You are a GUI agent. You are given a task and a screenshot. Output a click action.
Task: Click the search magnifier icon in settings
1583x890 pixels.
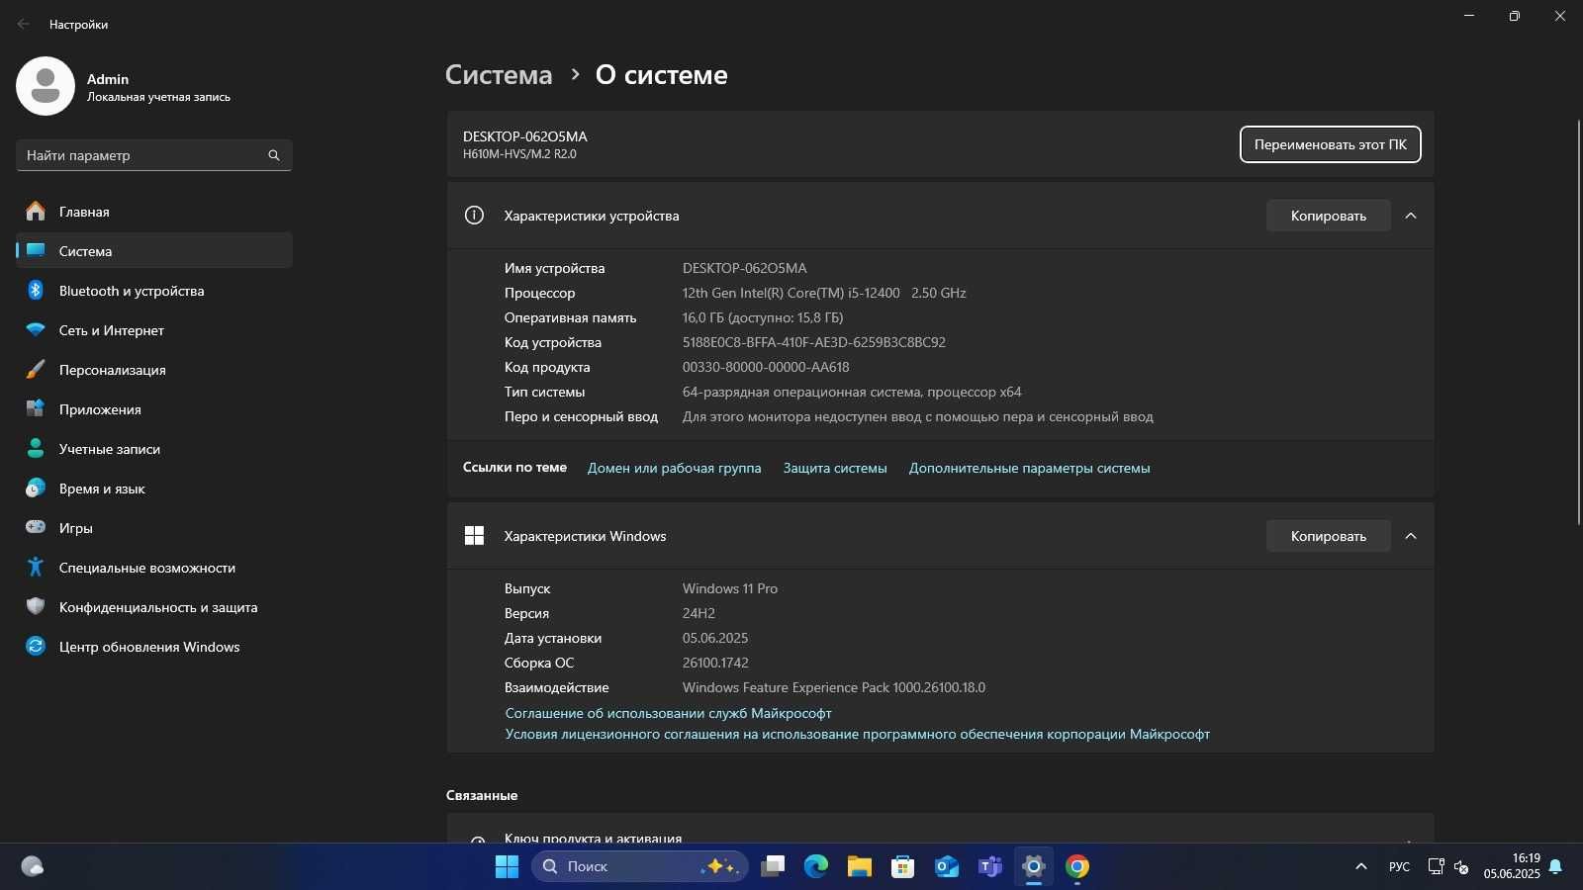point(274,155)
